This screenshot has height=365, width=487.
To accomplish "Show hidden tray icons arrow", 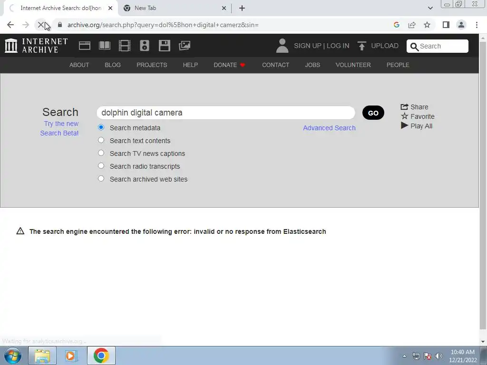I will [404, 356].
